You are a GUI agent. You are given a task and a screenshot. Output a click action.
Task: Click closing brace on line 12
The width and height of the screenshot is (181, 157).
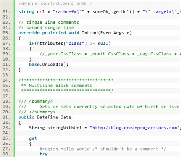tap(20, 70)
